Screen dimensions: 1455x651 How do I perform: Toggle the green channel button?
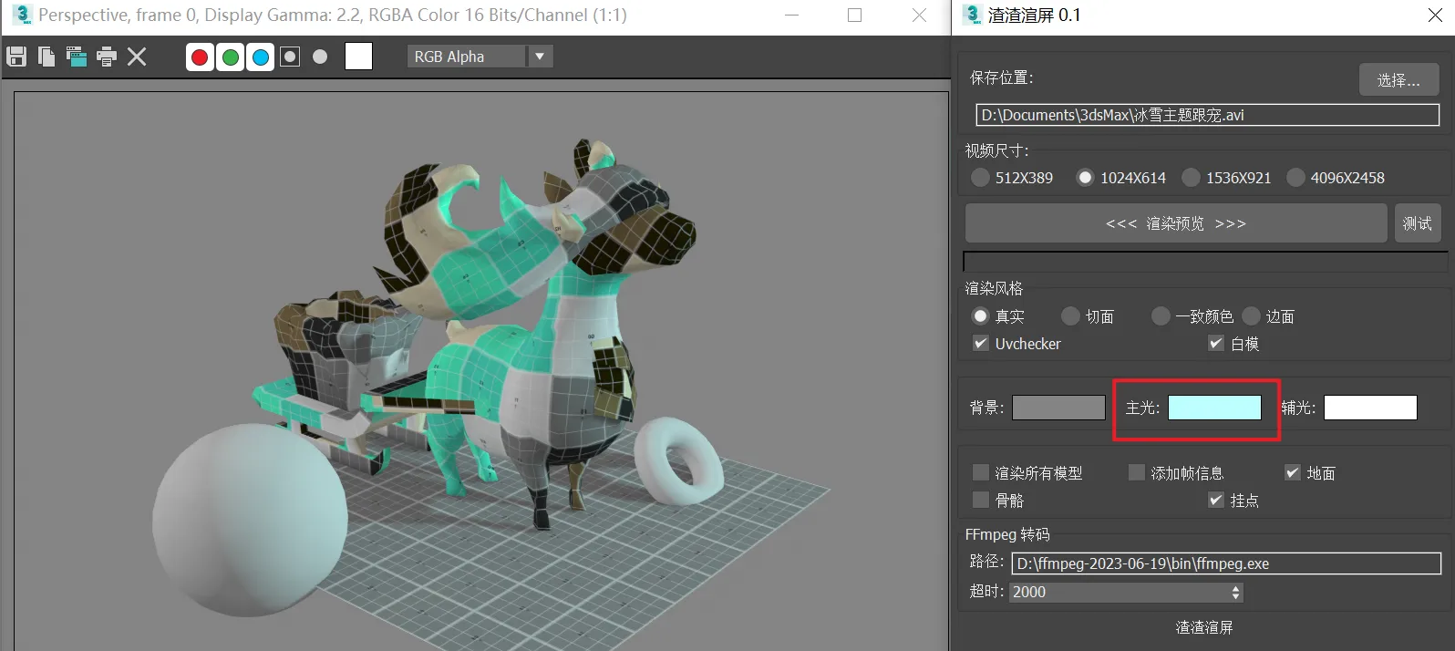click(x=231, y=57)
